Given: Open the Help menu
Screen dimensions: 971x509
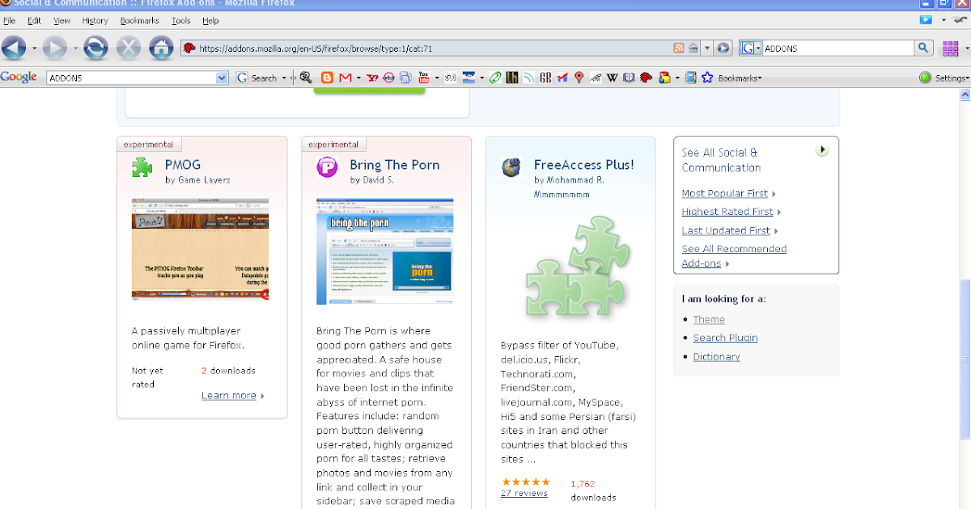Looking at the screenshot, I should click(210, 20).
